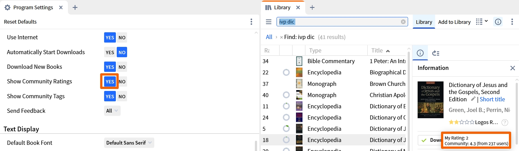
Task: Set Use Internet to NO
Action: coord(122,38)
